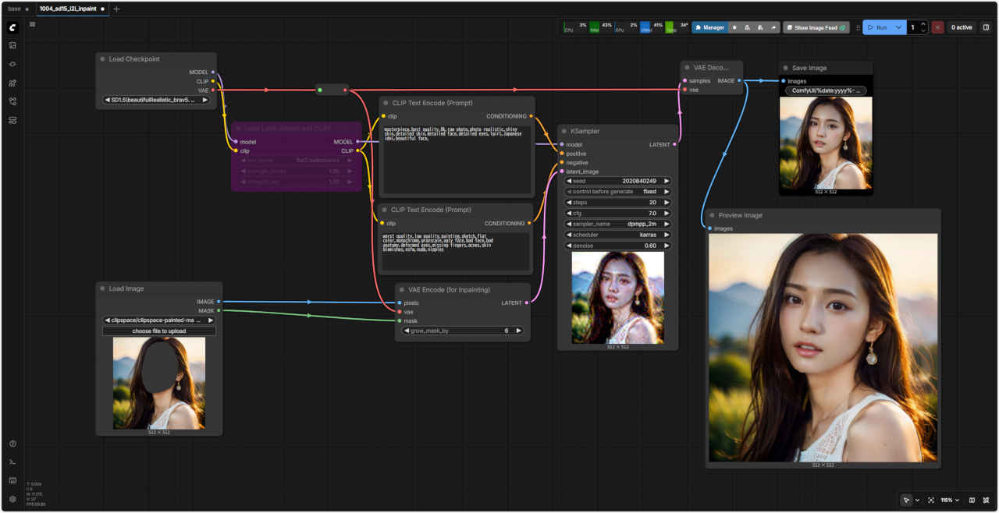The width and height of the screenshot is (999, 513).
Task: Cancel the current run with red X
Action: click(937, 27)
